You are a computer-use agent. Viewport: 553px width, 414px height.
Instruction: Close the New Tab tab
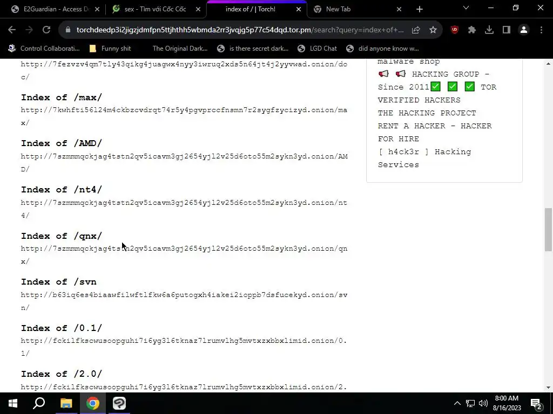399,9
